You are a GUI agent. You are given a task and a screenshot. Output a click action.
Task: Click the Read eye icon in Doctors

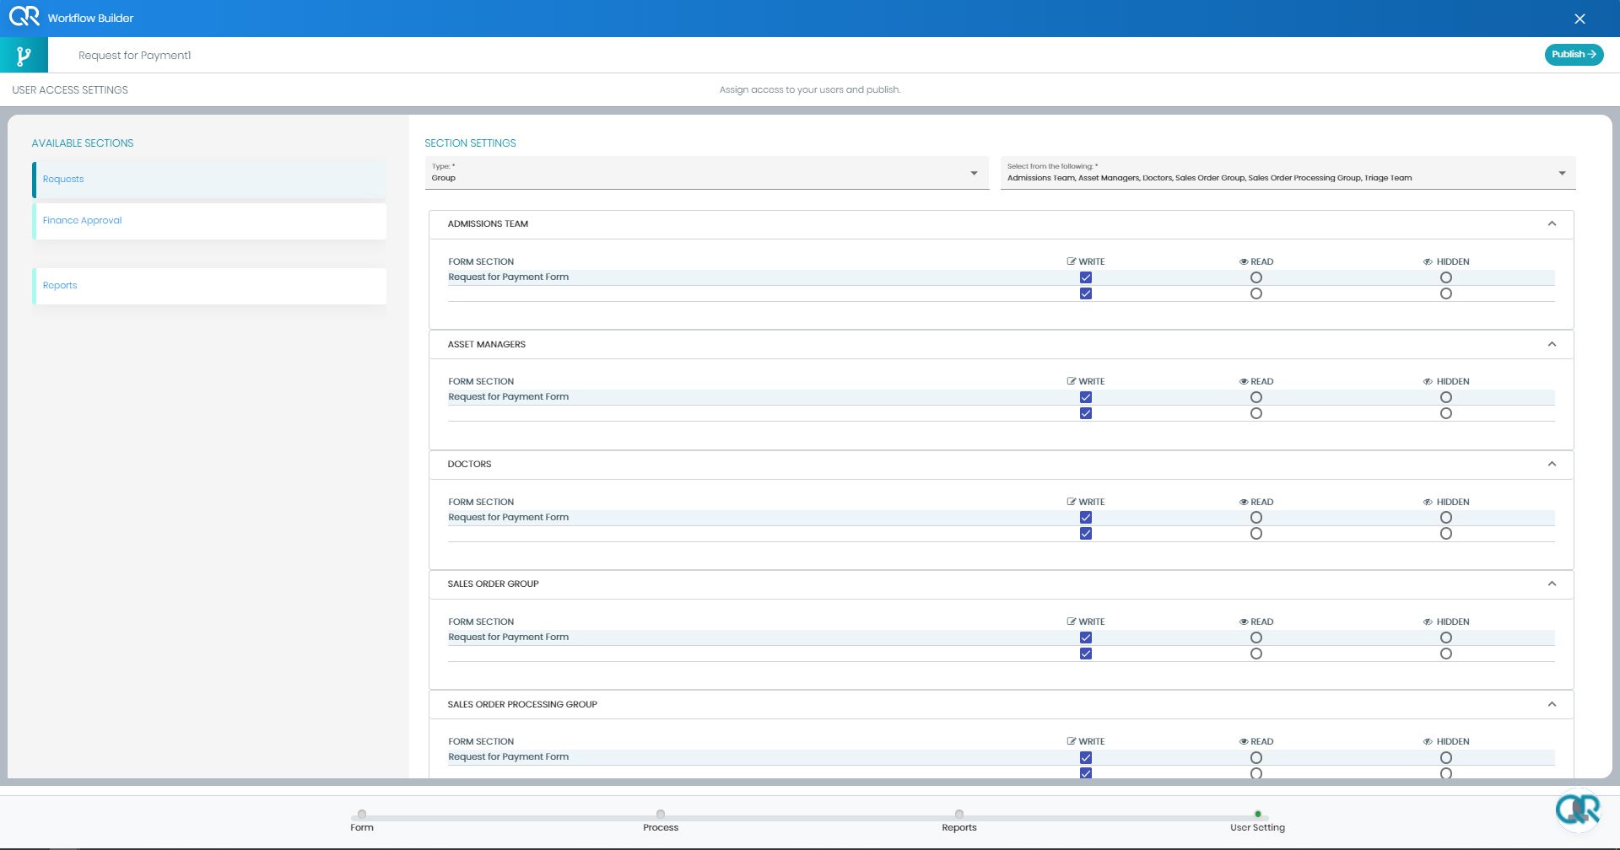(x=1244, y=503)
